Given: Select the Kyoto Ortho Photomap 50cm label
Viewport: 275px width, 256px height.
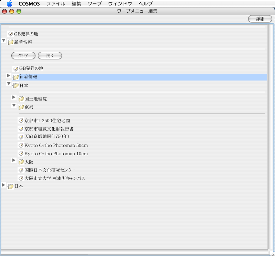Looking at the screenshot, I should coord(56,145).
